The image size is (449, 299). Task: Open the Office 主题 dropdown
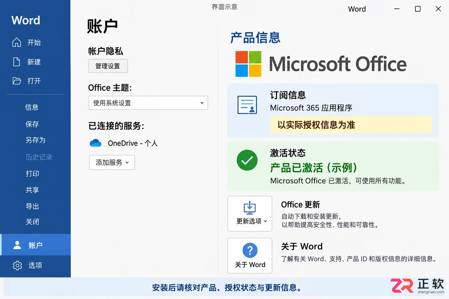tap(148, 103)
